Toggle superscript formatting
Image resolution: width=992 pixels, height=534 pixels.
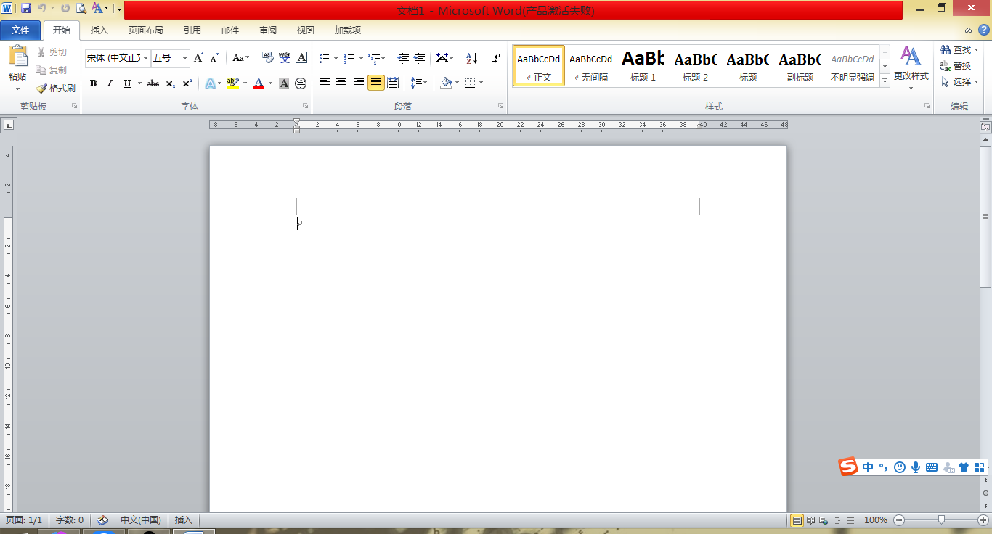tap(187, 83)
